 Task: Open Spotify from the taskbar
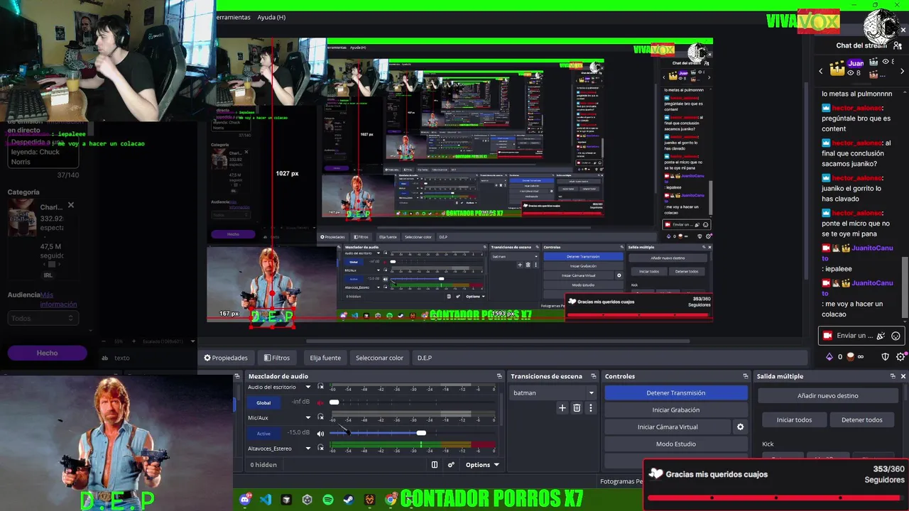click(328, 500)
